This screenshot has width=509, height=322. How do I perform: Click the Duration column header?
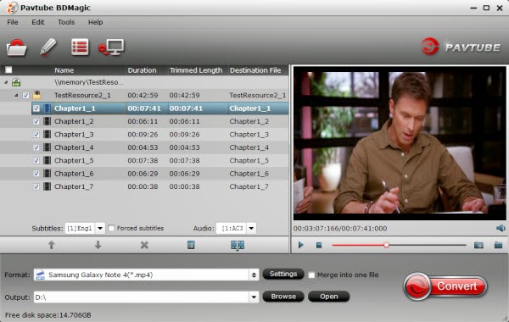[142, 70]
